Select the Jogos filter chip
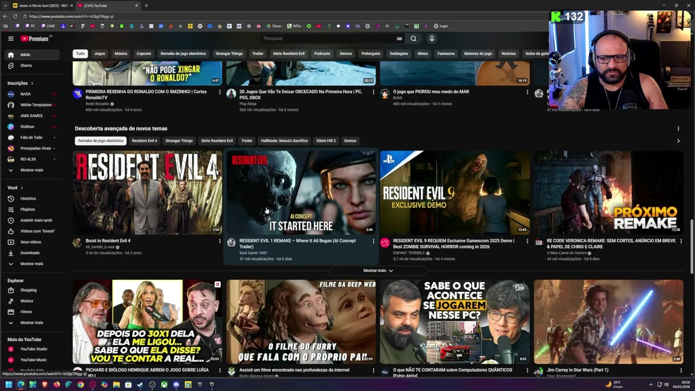Viewport: 695px width, 391px height. tap(99, 54)
